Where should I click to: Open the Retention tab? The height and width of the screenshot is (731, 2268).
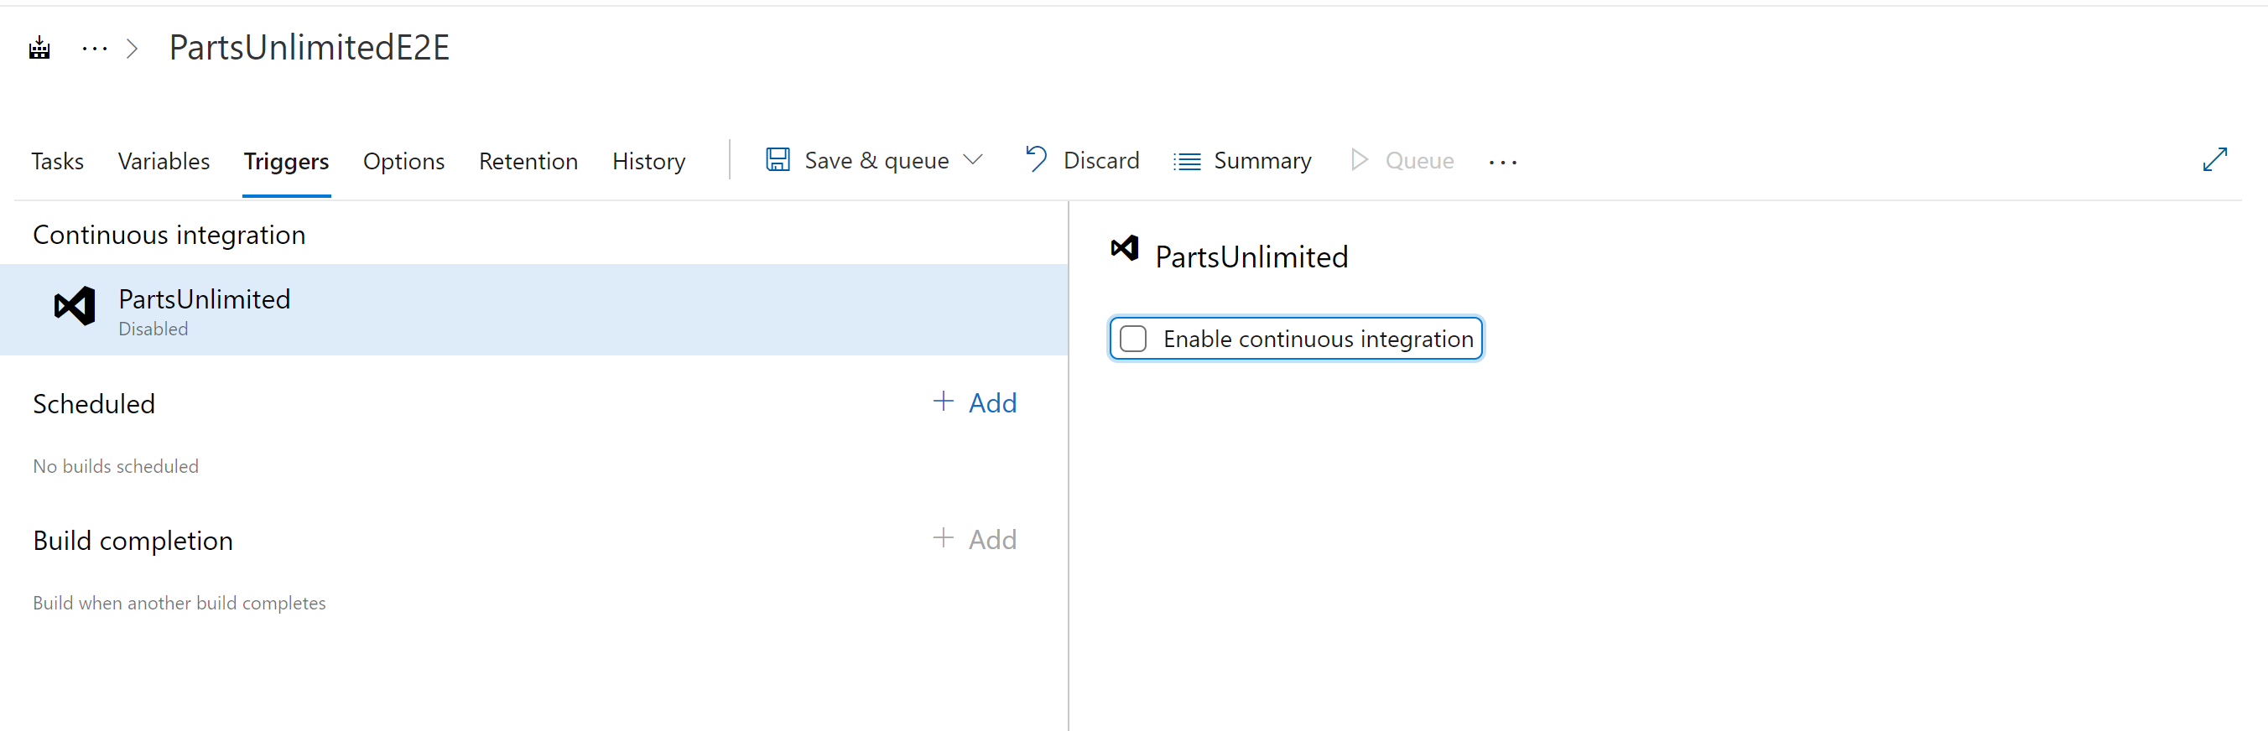(528, 162)
